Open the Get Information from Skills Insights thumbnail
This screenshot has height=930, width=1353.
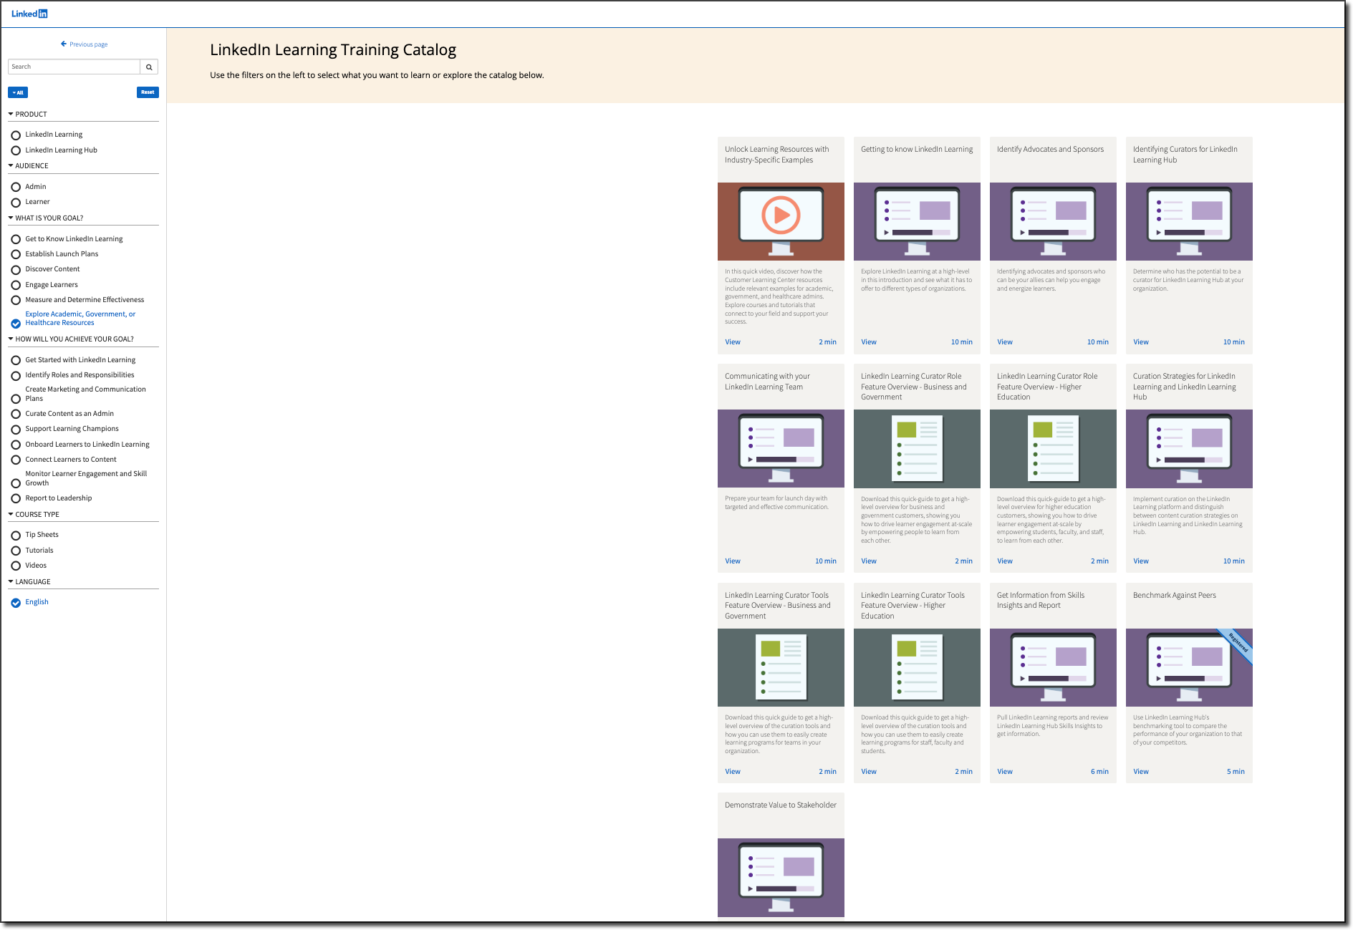tap(1053, 667)
